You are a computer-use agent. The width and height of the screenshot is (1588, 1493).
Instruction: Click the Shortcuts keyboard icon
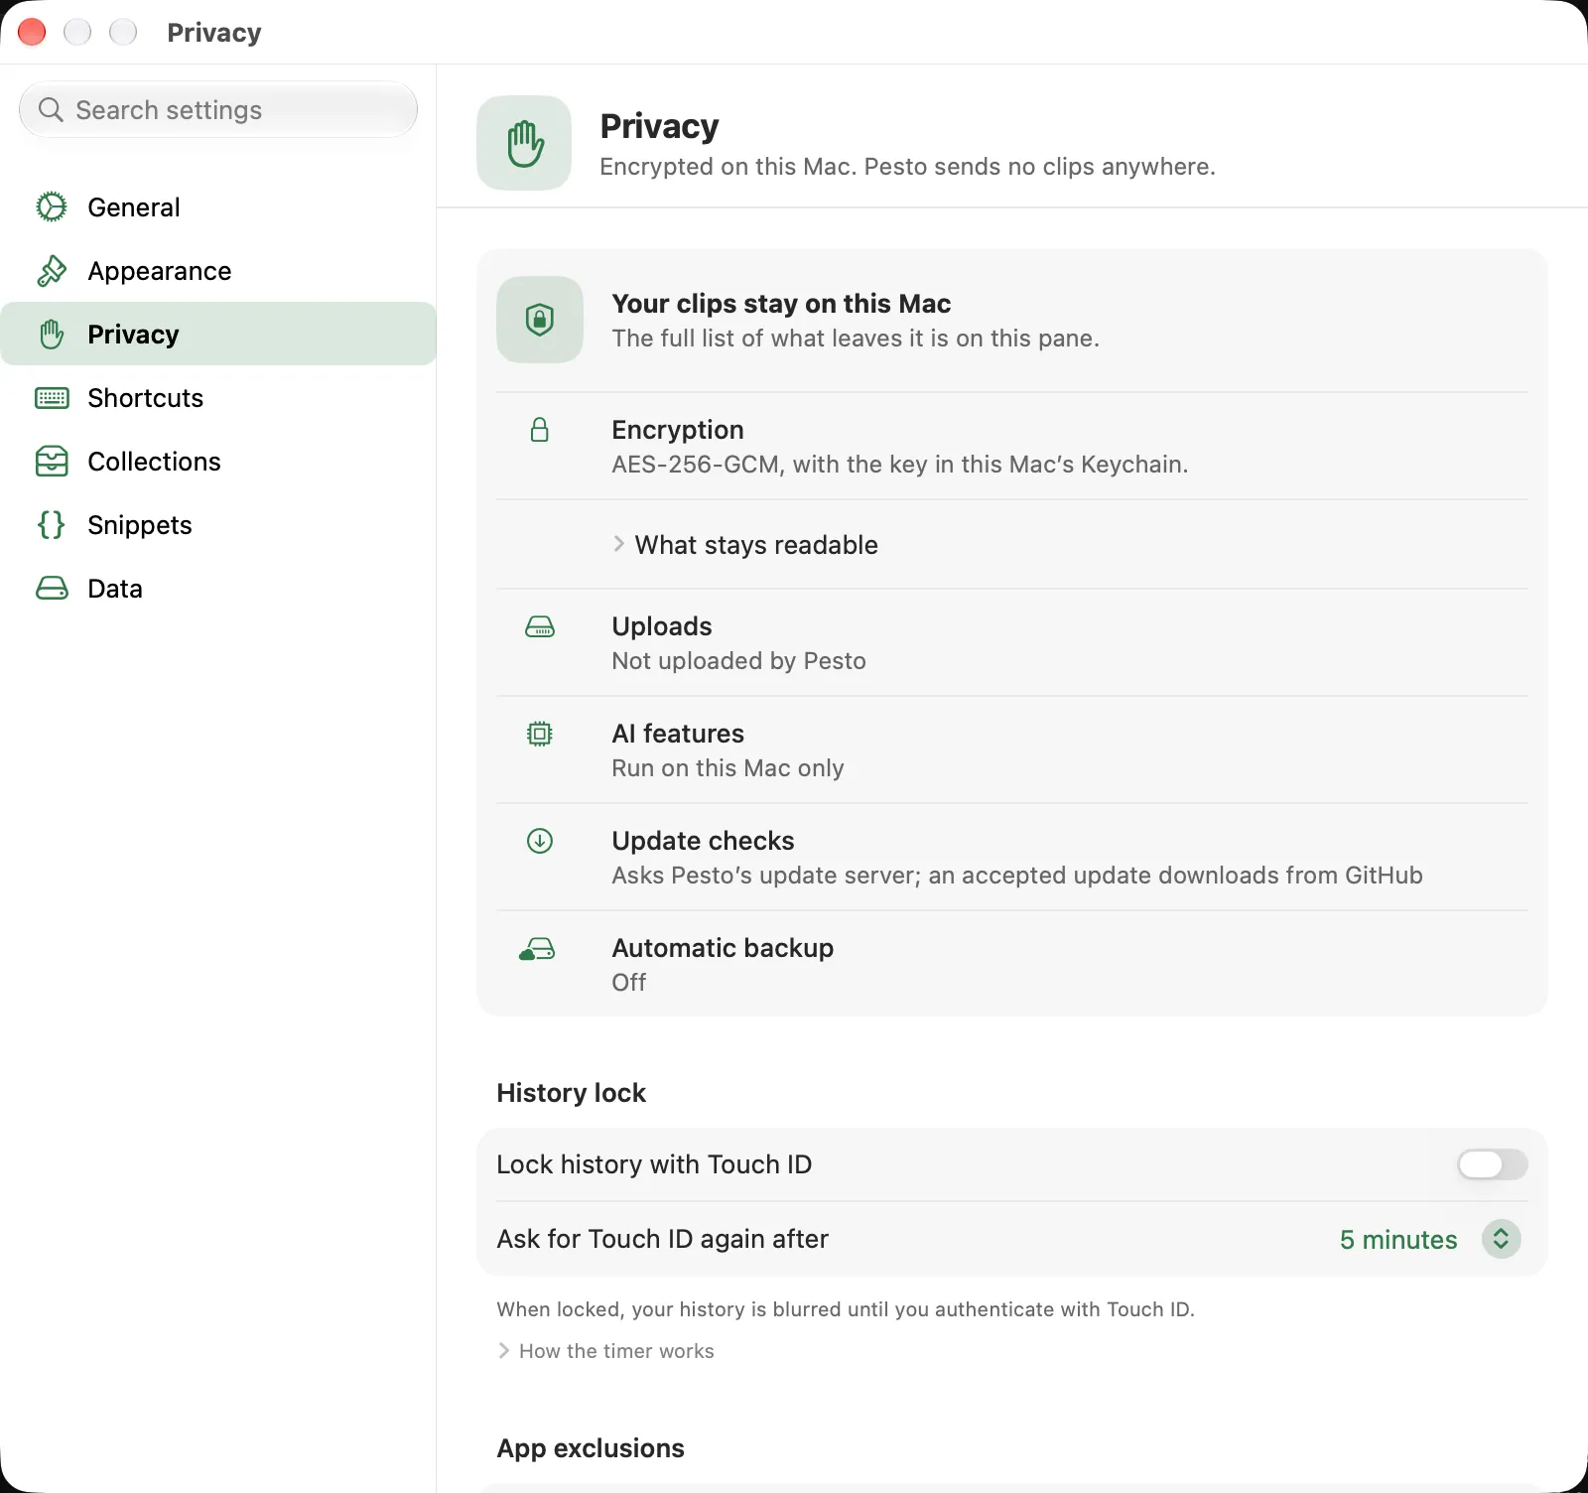(x=52, y=397)
